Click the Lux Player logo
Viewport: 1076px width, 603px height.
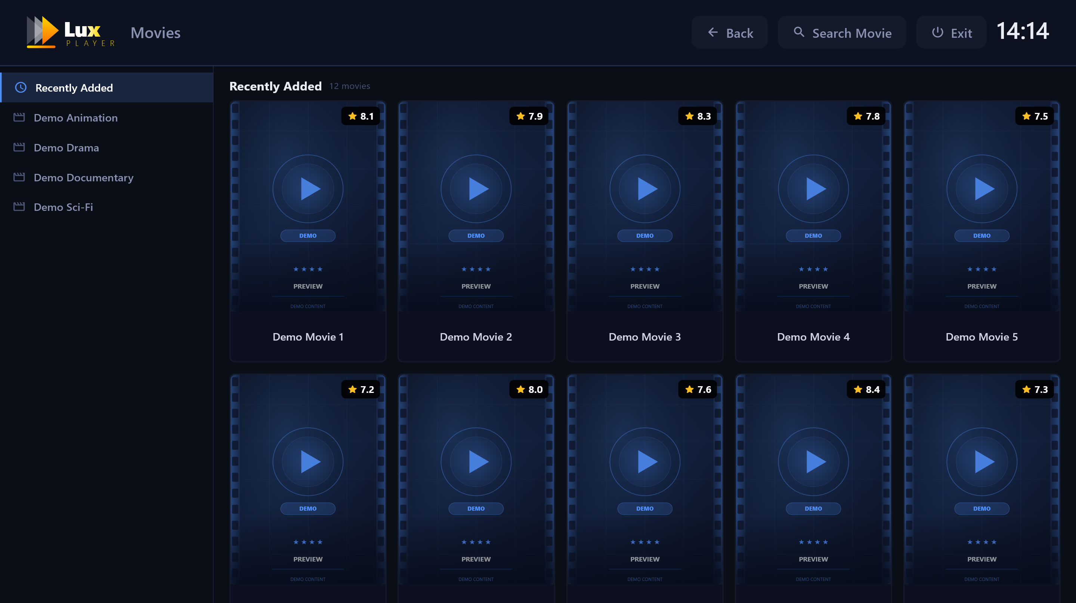71,32
